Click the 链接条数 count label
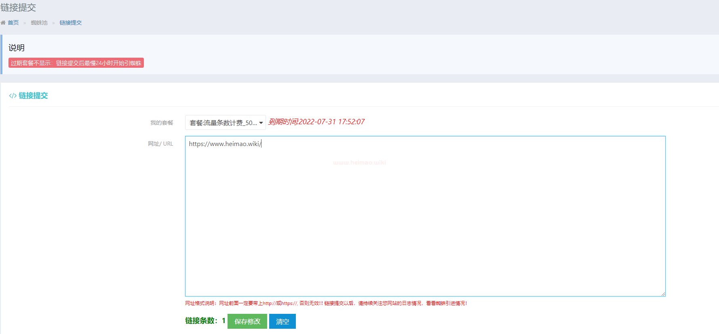719x334 pixels. [201, 321]
